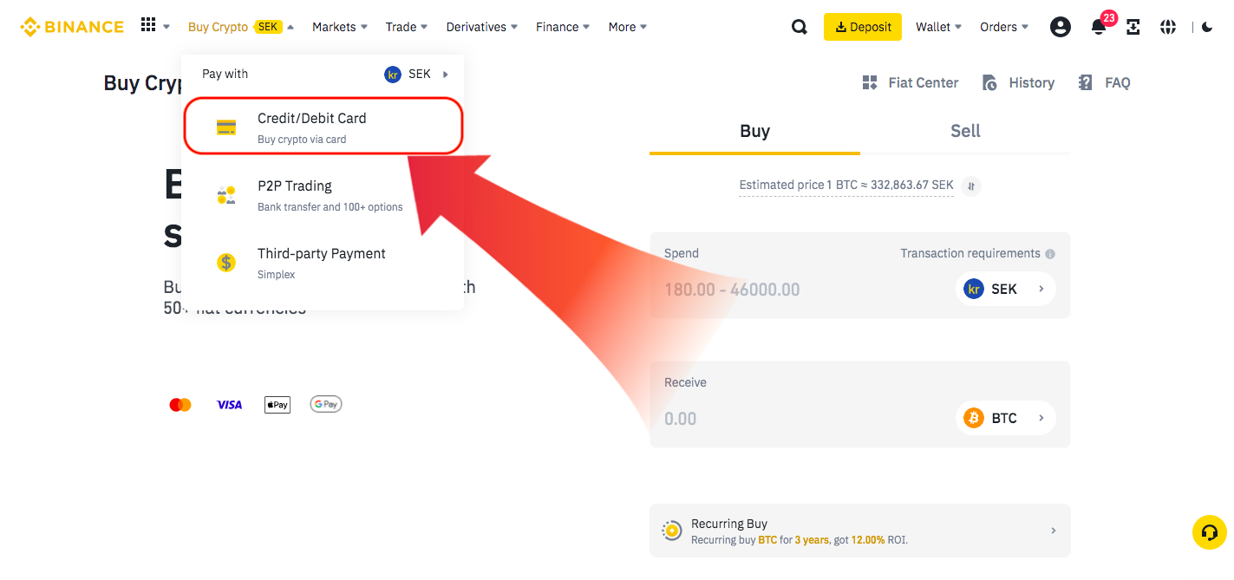Viewport: 1234px width, 580px height.
Task: Click the swap price direction icon
Action: (972, 186)
